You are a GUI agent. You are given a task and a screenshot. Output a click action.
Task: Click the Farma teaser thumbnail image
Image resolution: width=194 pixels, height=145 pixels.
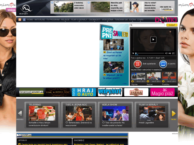pyautogui.click(x=113, y=44)
